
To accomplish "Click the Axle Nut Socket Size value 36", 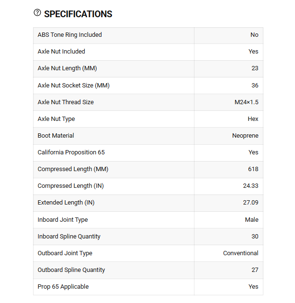I will (255, 85).
